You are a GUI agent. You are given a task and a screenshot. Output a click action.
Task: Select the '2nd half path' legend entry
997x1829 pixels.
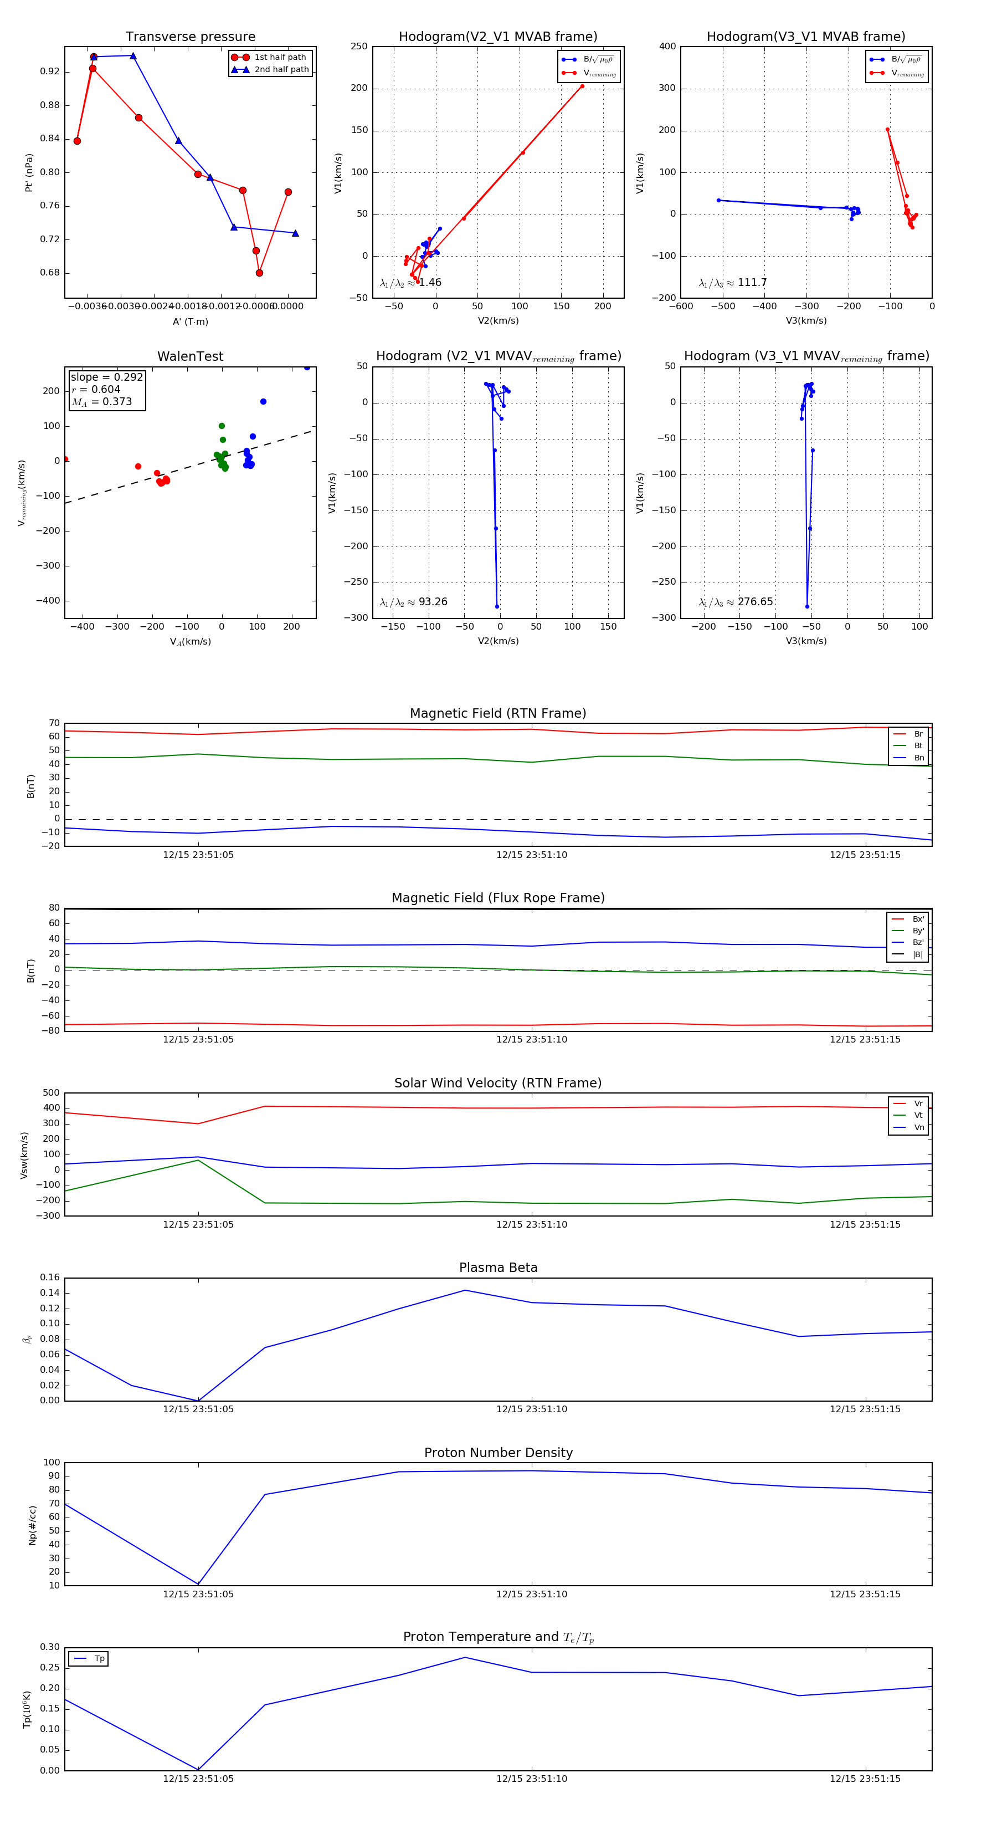point(270,70)
